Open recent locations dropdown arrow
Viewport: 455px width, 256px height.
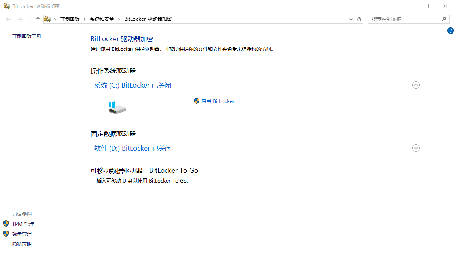tap(30, 19)
